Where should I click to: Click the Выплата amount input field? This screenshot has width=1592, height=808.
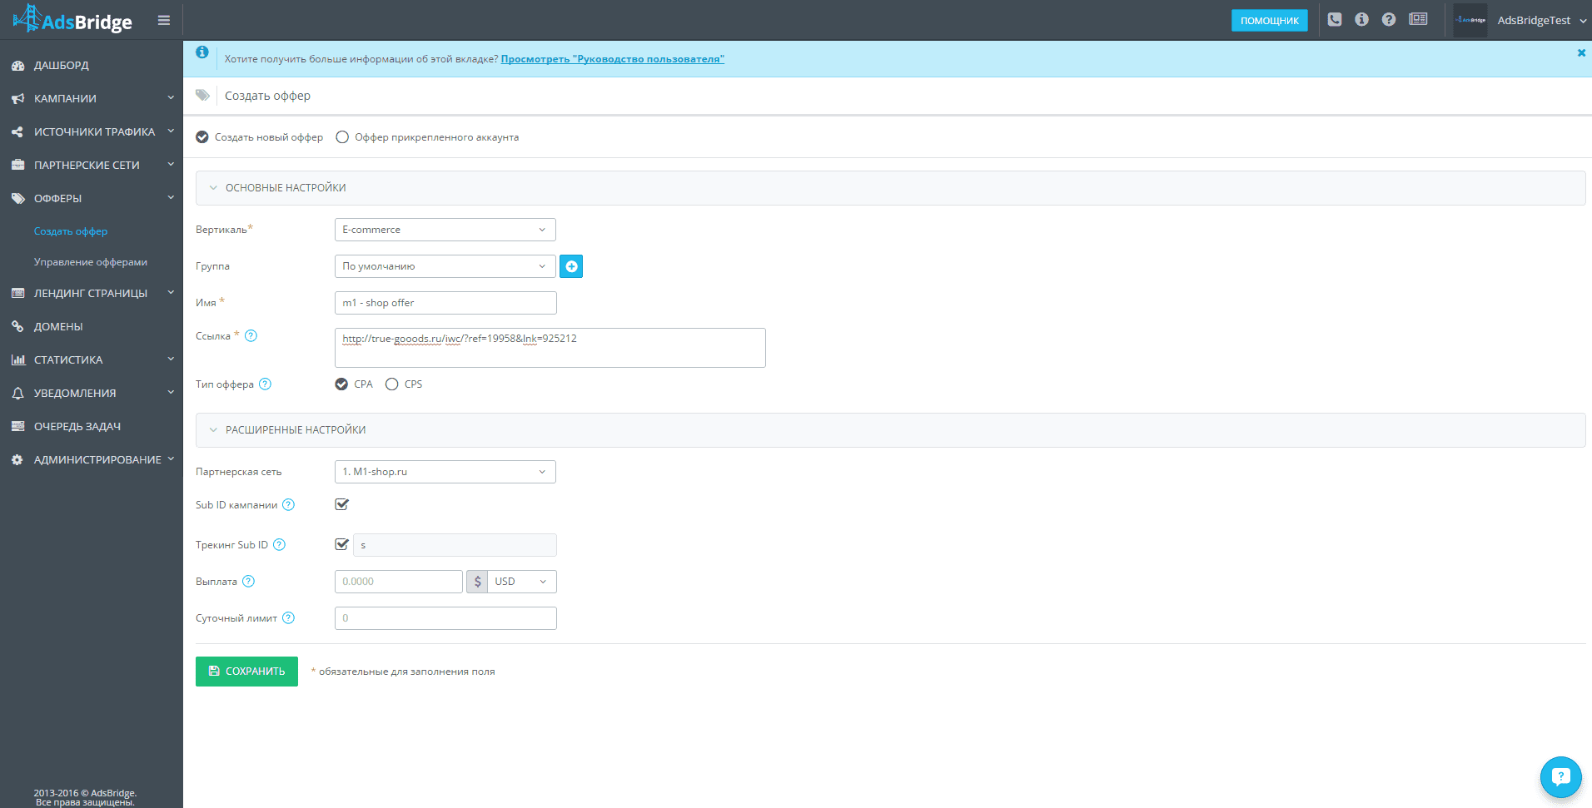pos(398,582)
